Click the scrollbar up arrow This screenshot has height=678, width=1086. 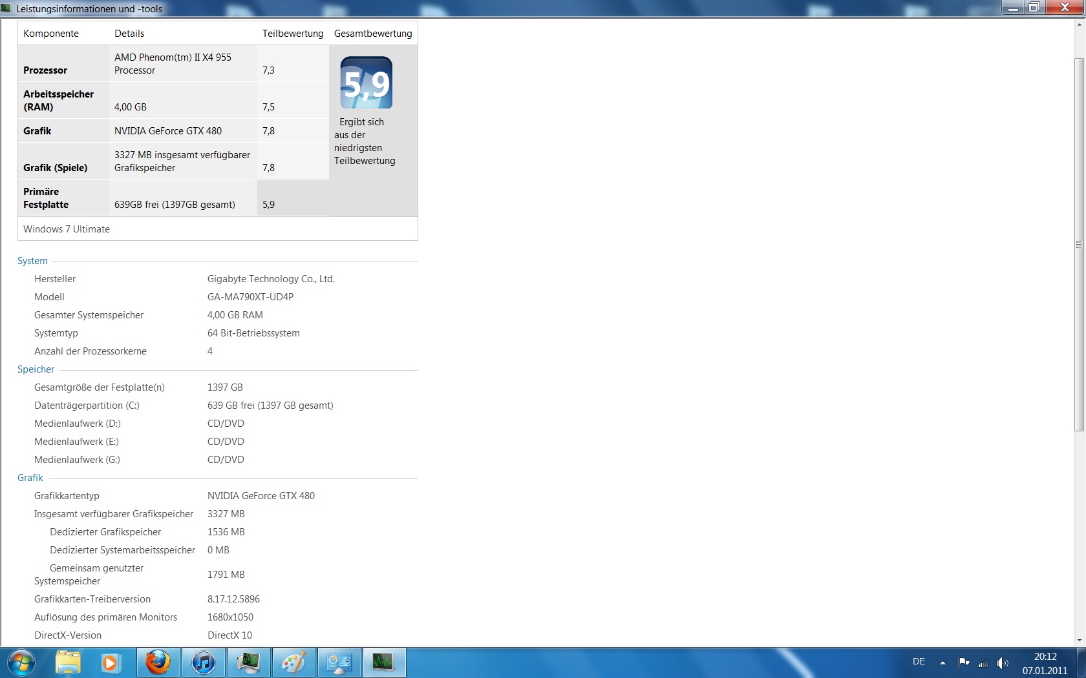click(x=1079, y=25)
